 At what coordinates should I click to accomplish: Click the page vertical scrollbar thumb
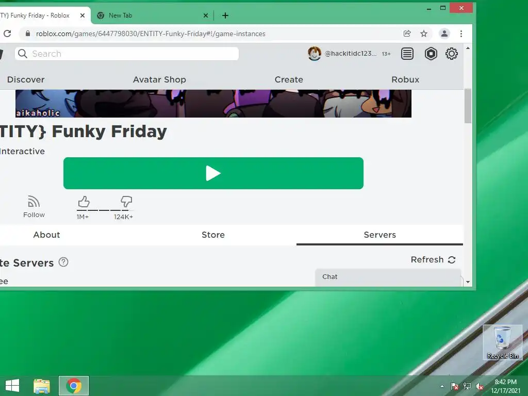pos(468,106)
